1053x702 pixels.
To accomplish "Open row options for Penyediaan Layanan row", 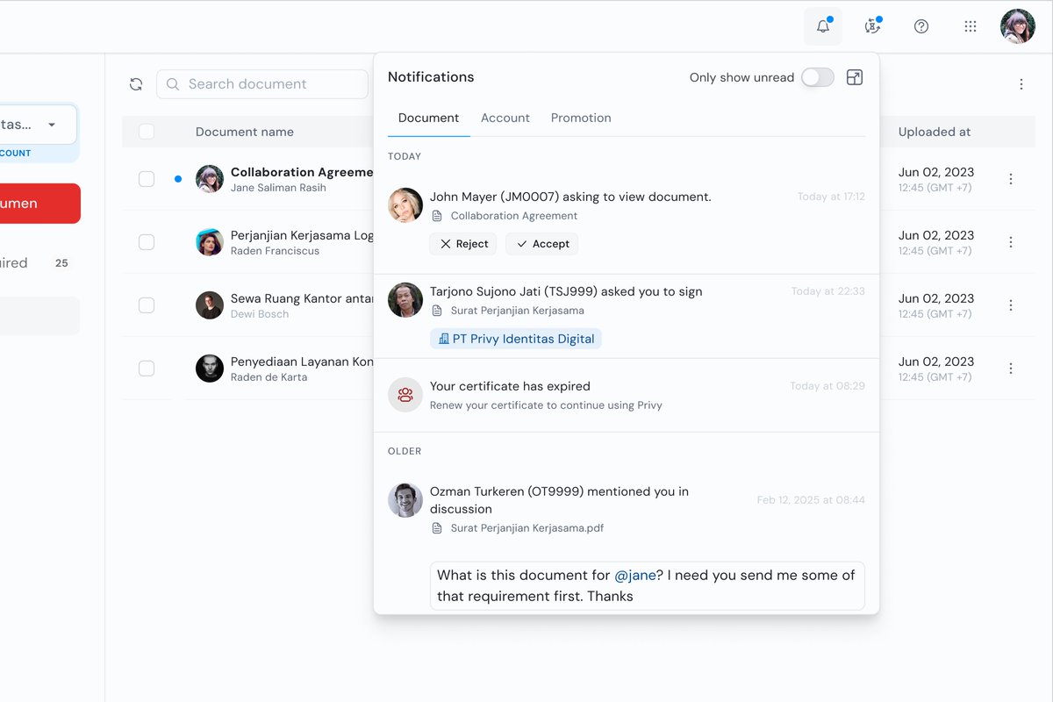I will click(1011, 369).
